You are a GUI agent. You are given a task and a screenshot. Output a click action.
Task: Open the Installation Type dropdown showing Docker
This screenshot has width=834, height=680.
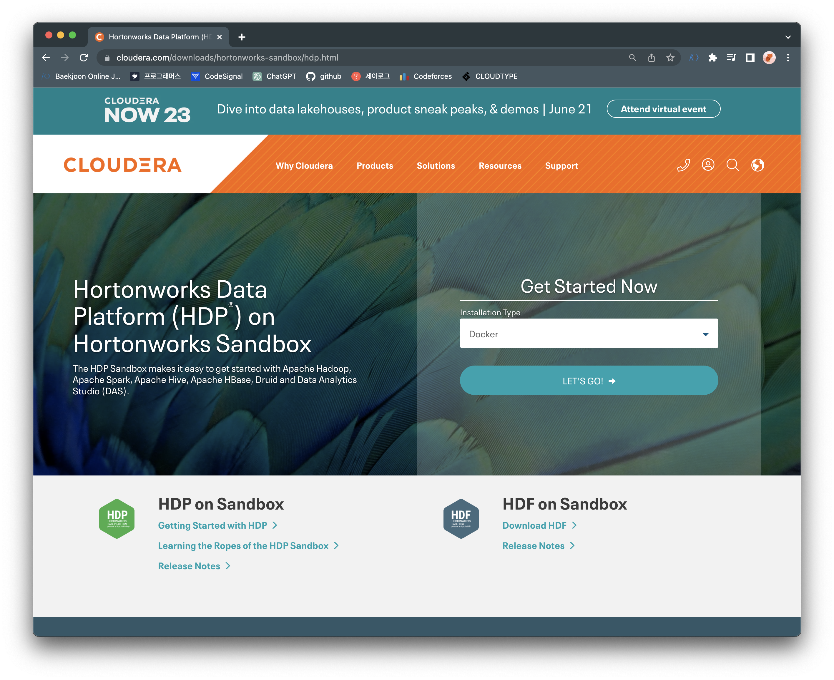tap(589, 334)
